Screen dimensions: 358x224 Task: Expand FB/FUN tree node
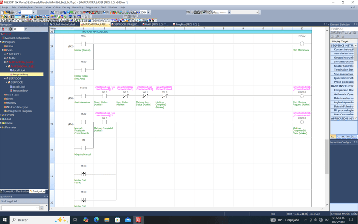pyautogui.click(x=1, y=115)
